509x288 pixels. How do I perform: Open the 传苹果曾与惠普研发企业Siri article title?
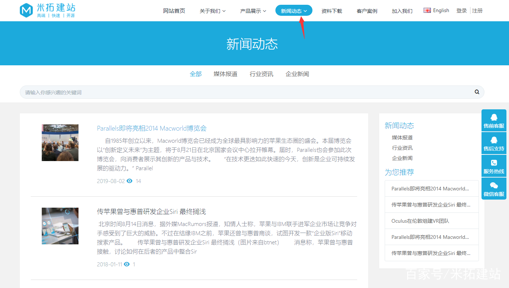click(151, 212)
